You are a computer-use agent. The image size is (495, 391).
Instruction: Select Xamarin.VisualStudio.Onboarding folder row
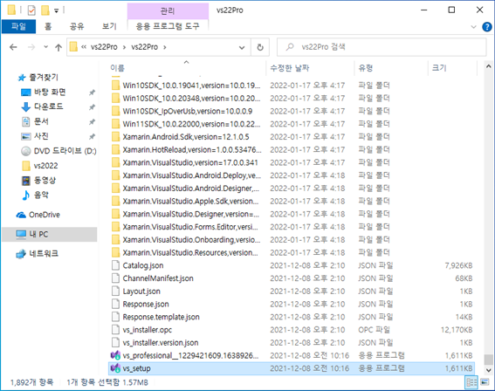(x=291, y=240)
